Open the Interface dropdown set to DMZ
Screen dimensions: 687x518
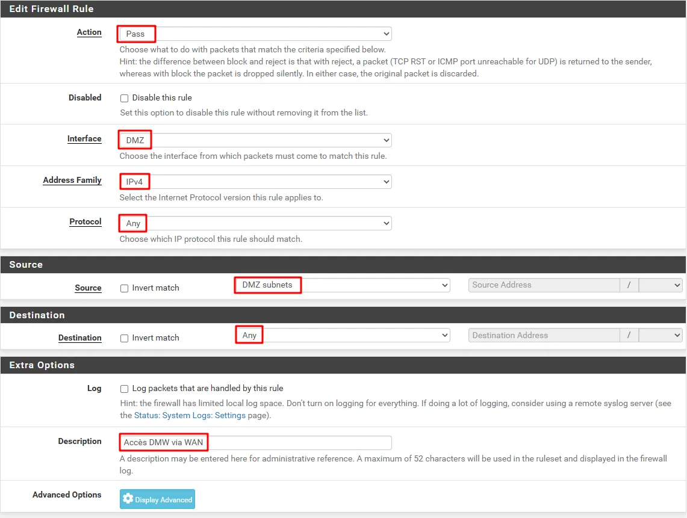(255, 140)
